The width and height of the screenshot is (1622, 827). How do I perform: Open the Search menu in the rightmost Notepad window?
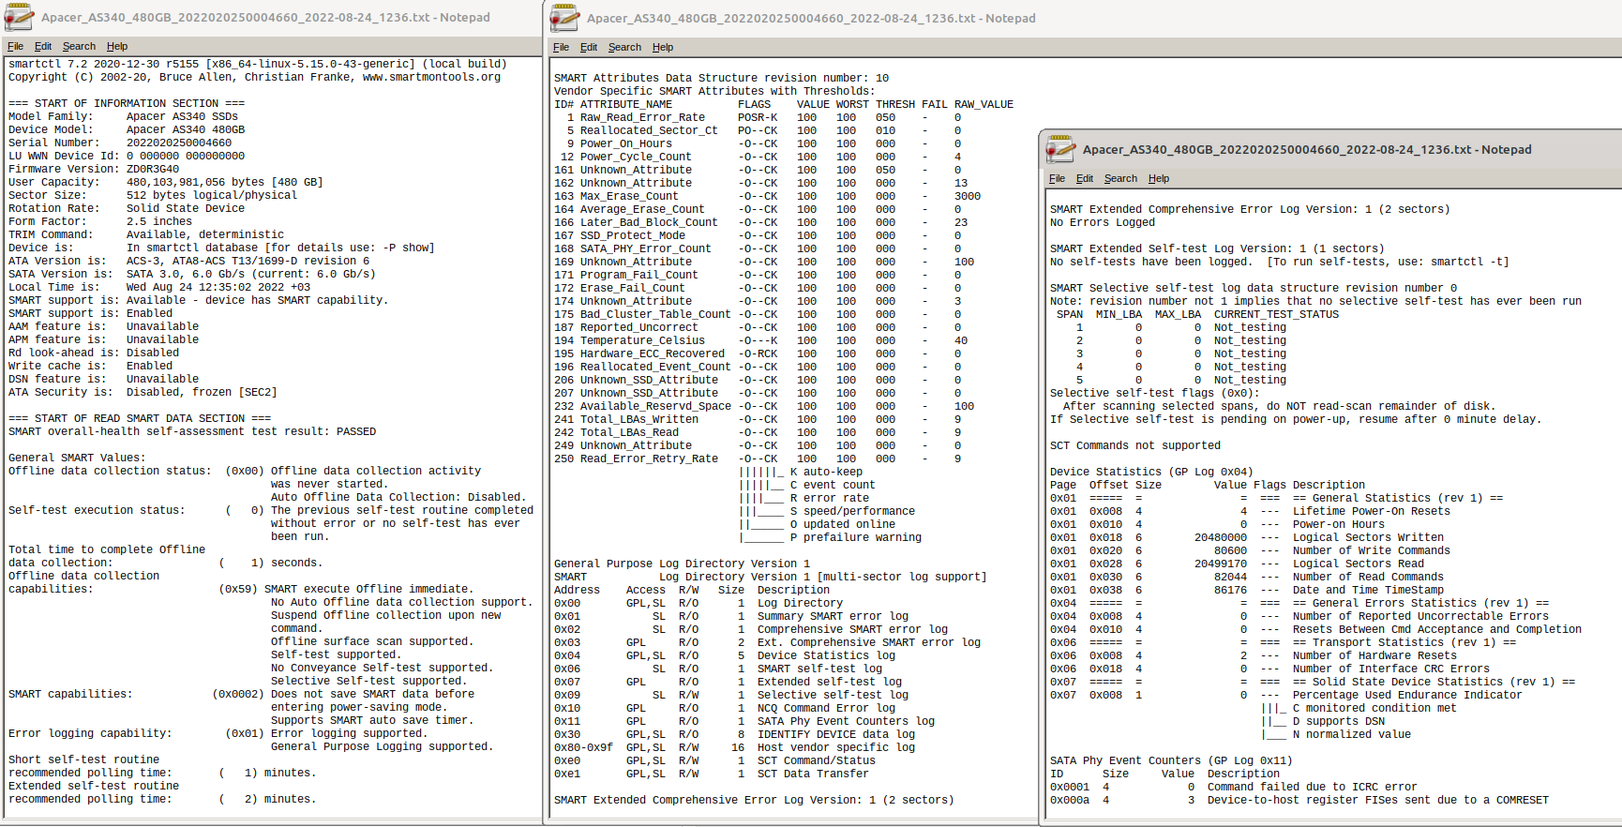point(1120,178)
